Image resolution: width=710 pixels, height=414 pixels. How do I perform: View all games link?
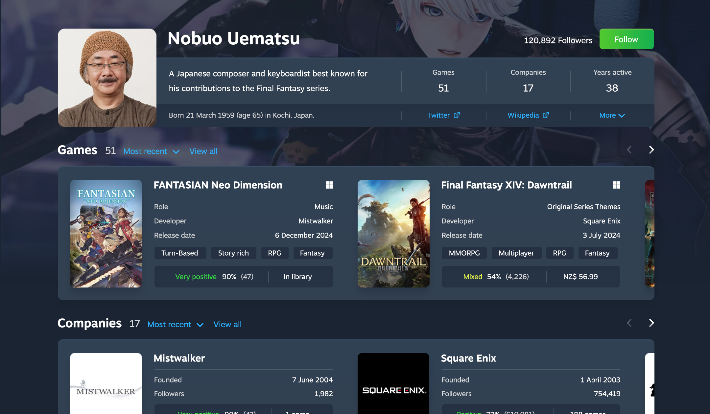203,151
